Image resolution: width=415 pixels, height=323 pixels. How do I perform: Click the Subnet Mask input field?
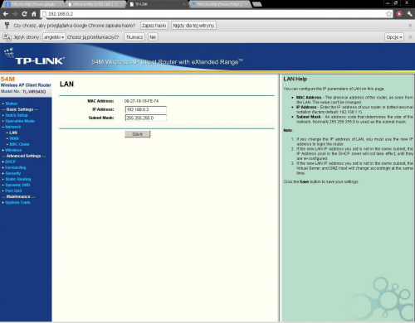[x=146, y=118]
